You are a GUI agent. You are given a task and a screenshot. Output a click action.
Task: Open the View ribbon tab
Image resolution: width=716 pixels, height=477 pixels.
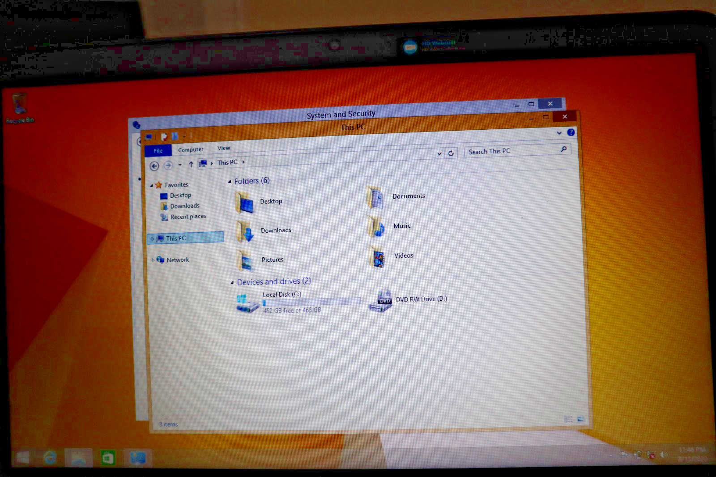click(224, 148)
